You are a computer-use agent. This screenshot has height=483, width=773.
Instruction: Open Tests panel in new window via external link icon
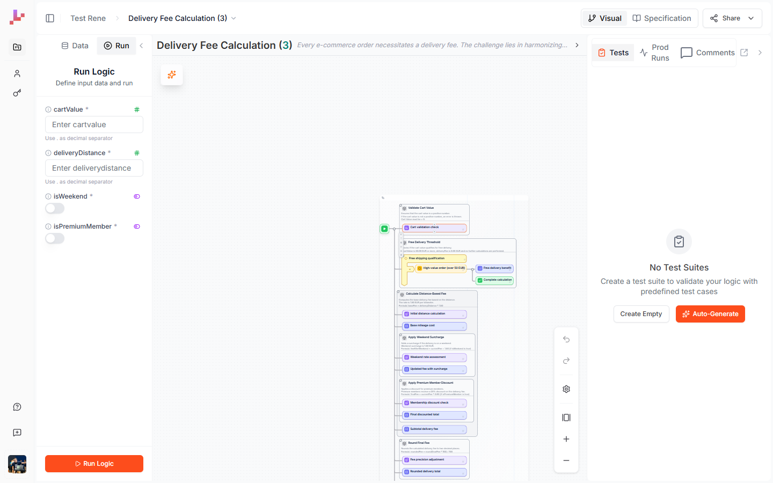click(x=743, y=52)
